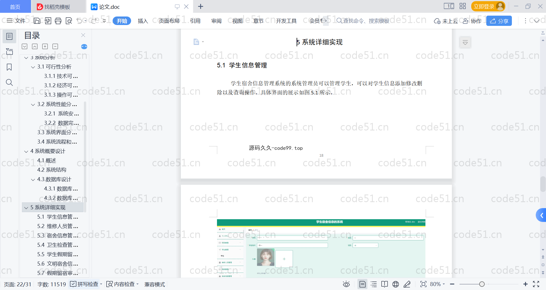Click the Print icon in toolbar
546x290 pixels.
coord(58,21)
